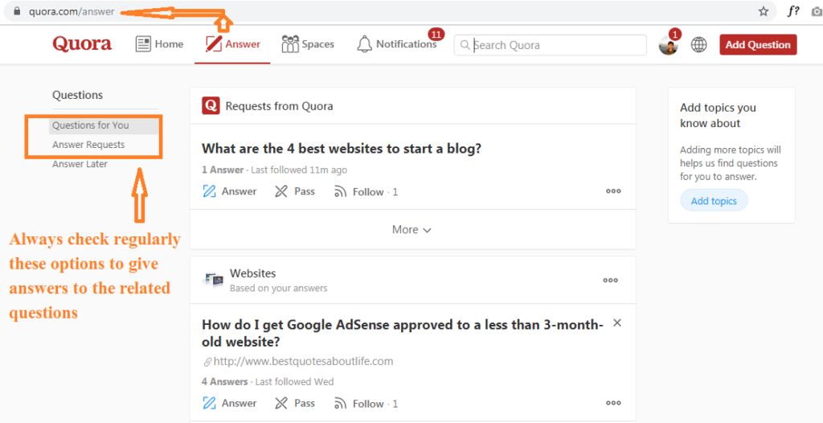823x423 pixels.
Task: Follow the Google AdSense question
Action: (x=366, y=404)
